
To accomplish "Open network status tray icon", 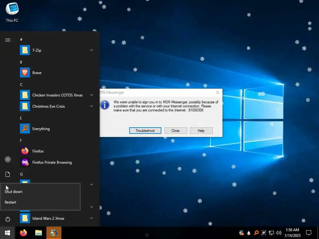I will pos(271,233).
